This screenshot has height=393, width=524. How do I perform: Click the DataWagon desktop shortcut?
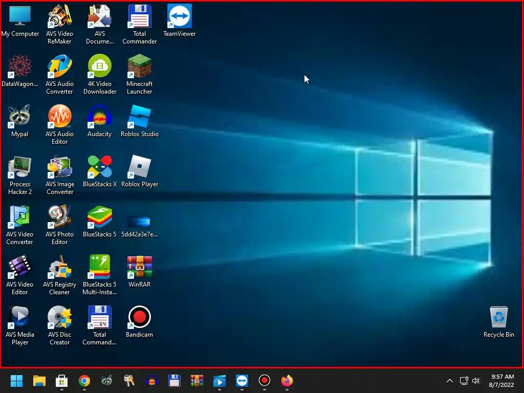click(x=20, y=71)
